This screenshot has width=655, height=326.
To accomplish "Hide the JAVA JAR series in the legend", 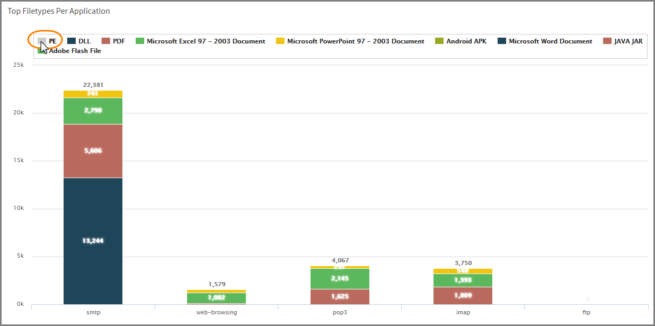I will pos(627,41).
